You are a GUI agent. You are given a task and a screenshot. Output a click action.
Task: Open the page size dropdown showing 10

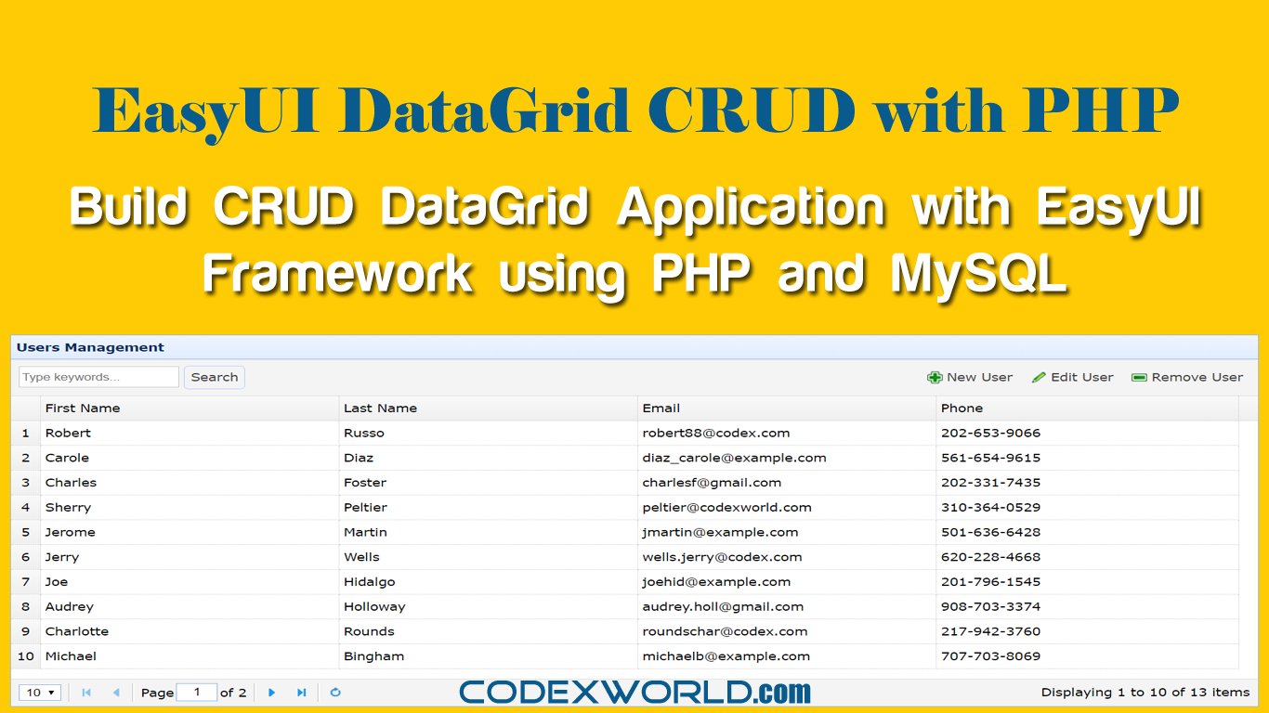[39, 692]
